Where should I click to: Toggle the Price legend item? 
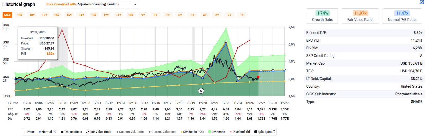pos(29,132)
